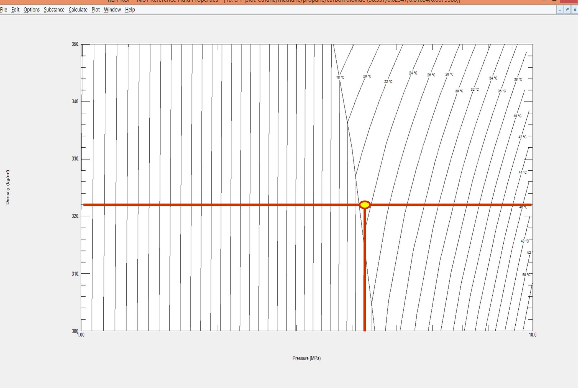The image size is (586, 388).
Task: Click the 18 °C isotherm label
Action: [340, 77]
